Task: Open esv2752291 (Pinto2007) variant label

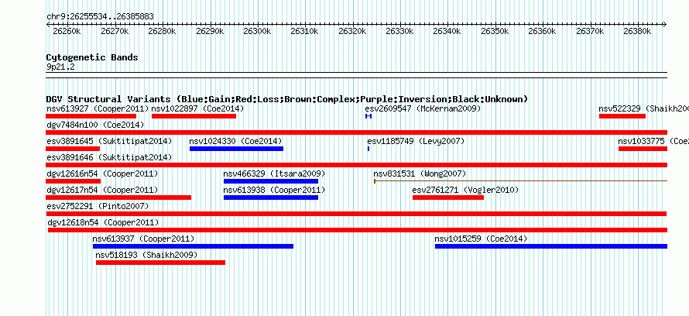Action: pyautogui.click(x=98, y=206)
